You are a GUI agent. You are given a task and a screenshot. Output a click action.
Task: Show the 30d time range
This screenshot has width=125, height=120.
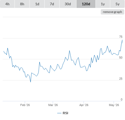pyautogui.click(x=68, y=4)
